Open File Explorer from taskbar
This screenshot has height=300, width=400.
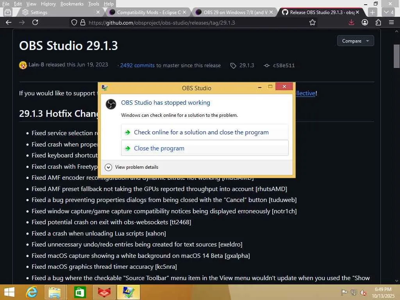[x=55, y=292]
